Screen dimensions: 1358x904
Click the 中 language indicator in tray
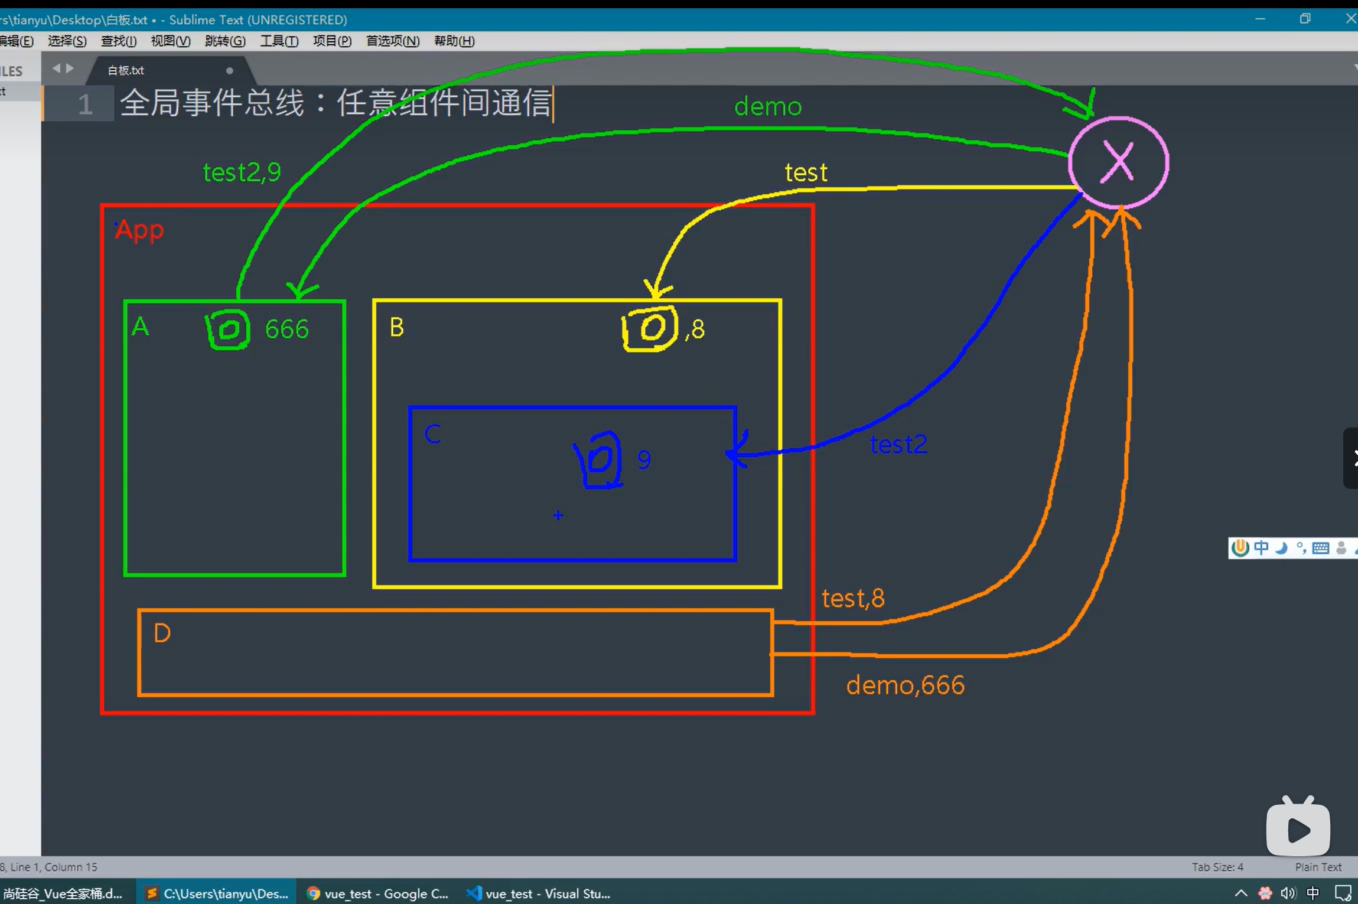click(x=1313, y=893)
